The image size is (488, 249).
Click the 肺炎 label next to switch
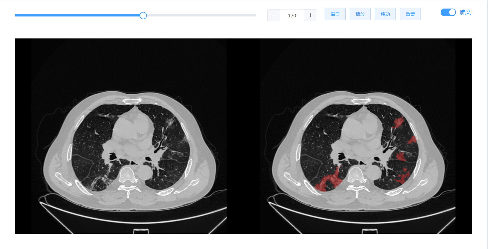tap(465, 12)
